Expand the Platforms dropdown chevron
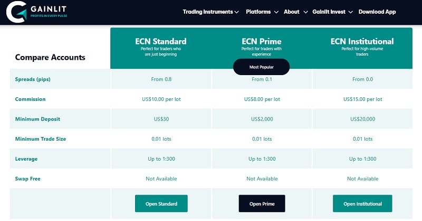This screenshot has width=422, height=221. [x=275, y=12]
